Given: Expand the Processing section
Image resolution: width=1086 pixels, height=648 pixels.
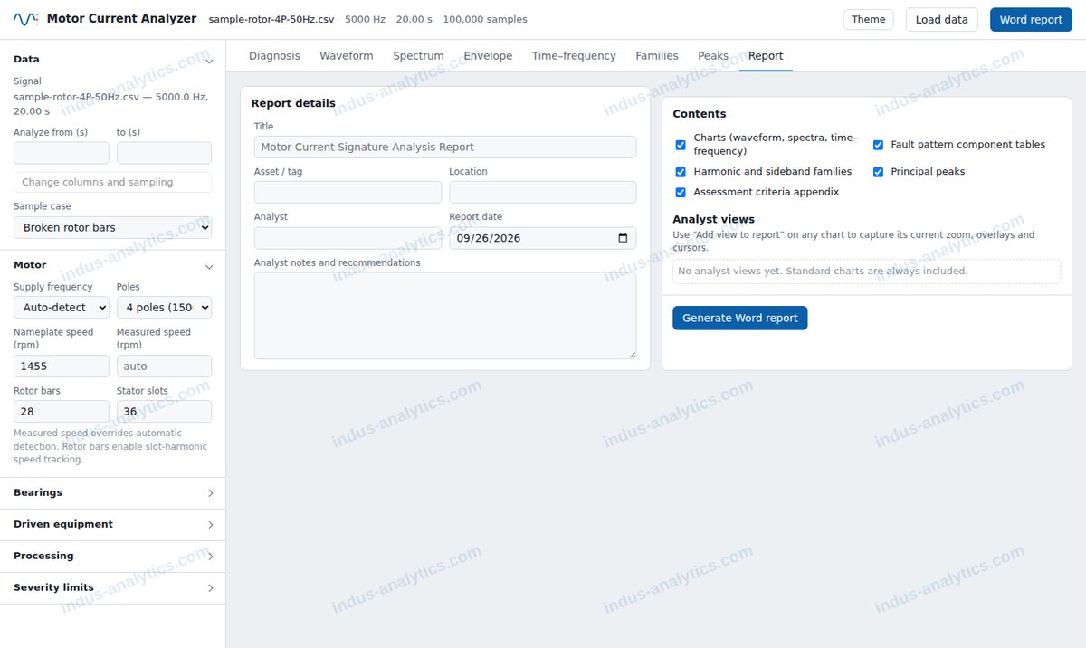Looking at the screenshot, I should point(112,557).
